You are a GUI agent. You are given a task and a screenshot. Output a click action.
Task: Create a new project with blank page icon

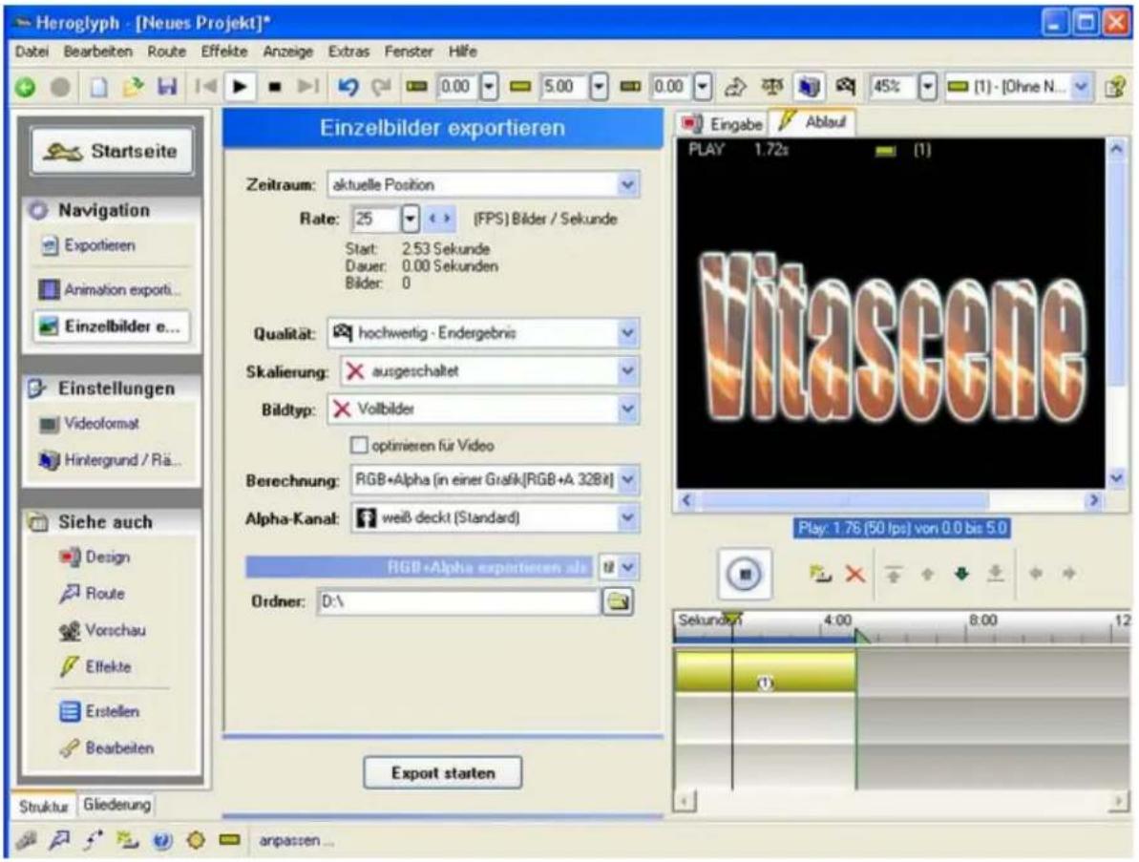click(98, 87)
